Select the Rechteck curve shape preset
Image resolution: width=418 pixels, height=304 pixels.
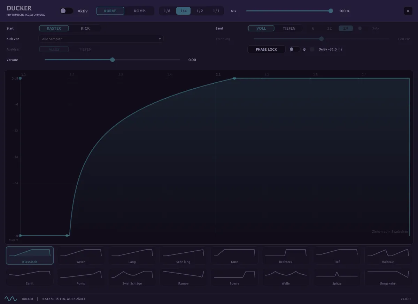point(286,255)
